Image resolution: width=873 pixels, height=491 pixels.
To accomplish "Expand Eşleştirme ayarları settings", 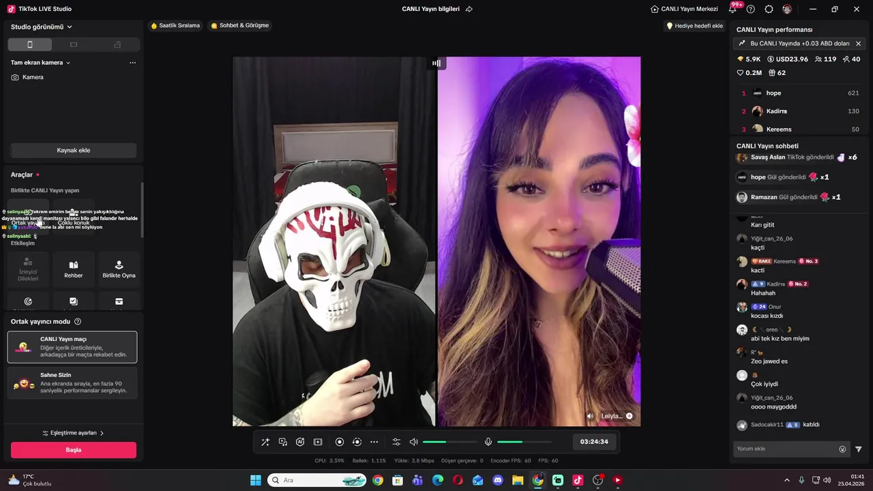I will coord(74,433).
